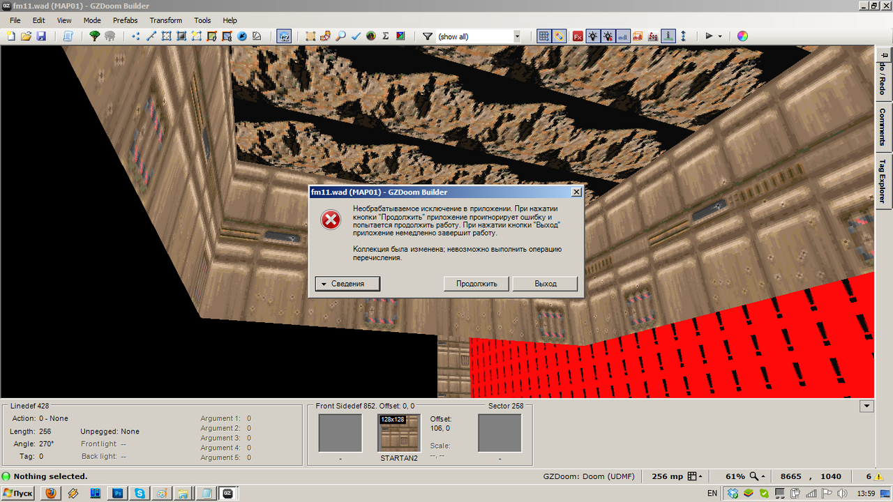Open the Tag Explorer side tab

(883, 181)
